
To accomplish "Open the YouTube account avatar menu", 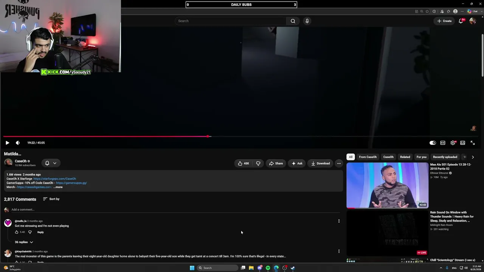I will (473, 21).
